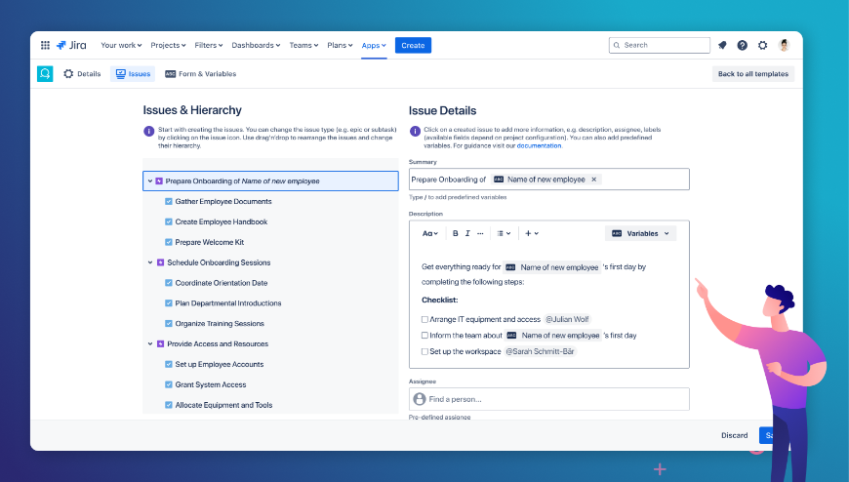Open notifications via the bell icon
The image size is (849, 482).
tap(722, 45)
